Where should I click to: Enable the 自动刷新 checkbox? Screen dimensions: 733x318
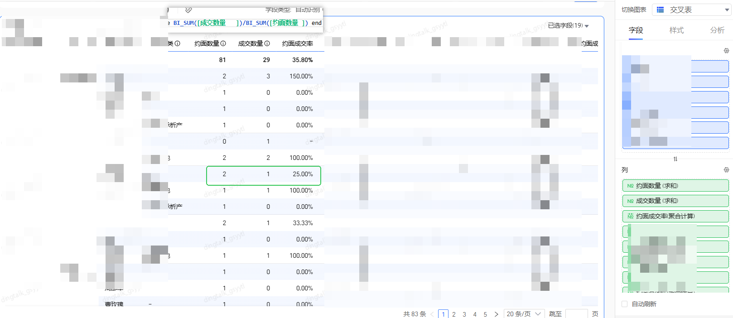click(625, 304)
